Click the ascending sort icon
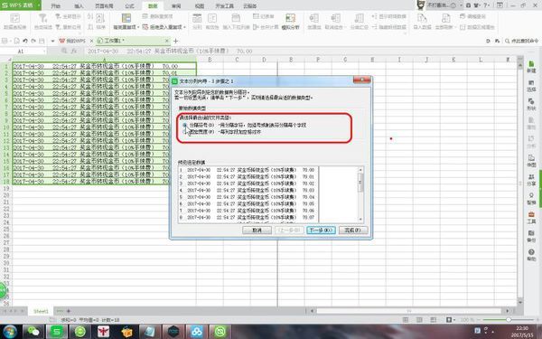Viewport: 542px width, 339px height. pos(90,16)
